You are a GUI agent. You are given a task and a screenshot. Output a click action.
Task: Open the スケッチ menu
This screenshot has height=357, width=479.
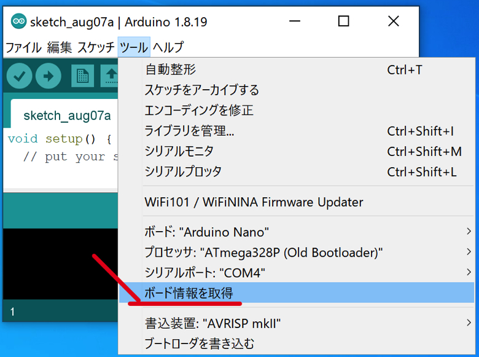(96, 47)
